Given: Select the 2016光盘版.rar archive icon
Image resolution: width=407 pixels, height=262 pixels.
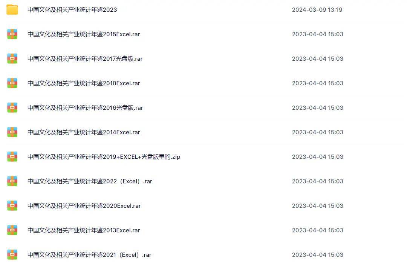Looking at the screenshot, I should (x=12, y=107).
